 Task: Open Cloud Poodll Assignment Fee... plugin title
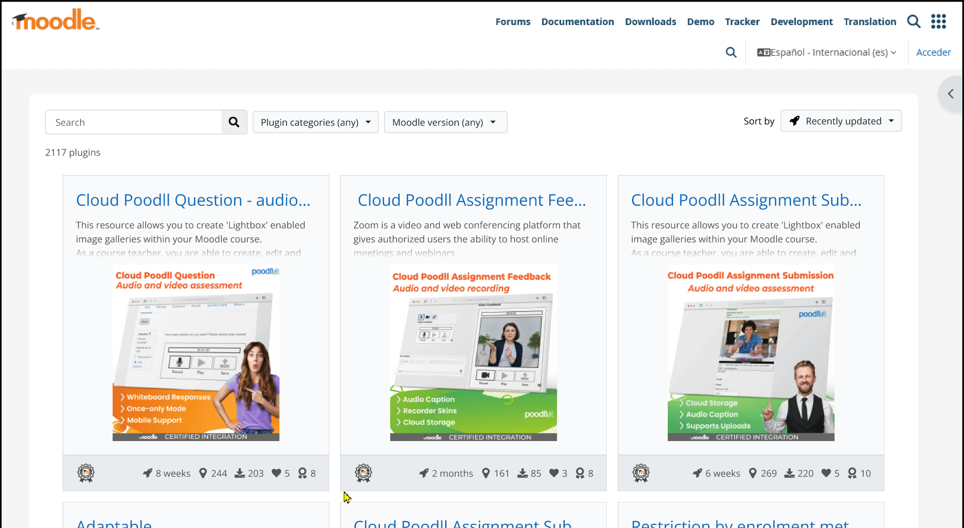coord(472,200)
